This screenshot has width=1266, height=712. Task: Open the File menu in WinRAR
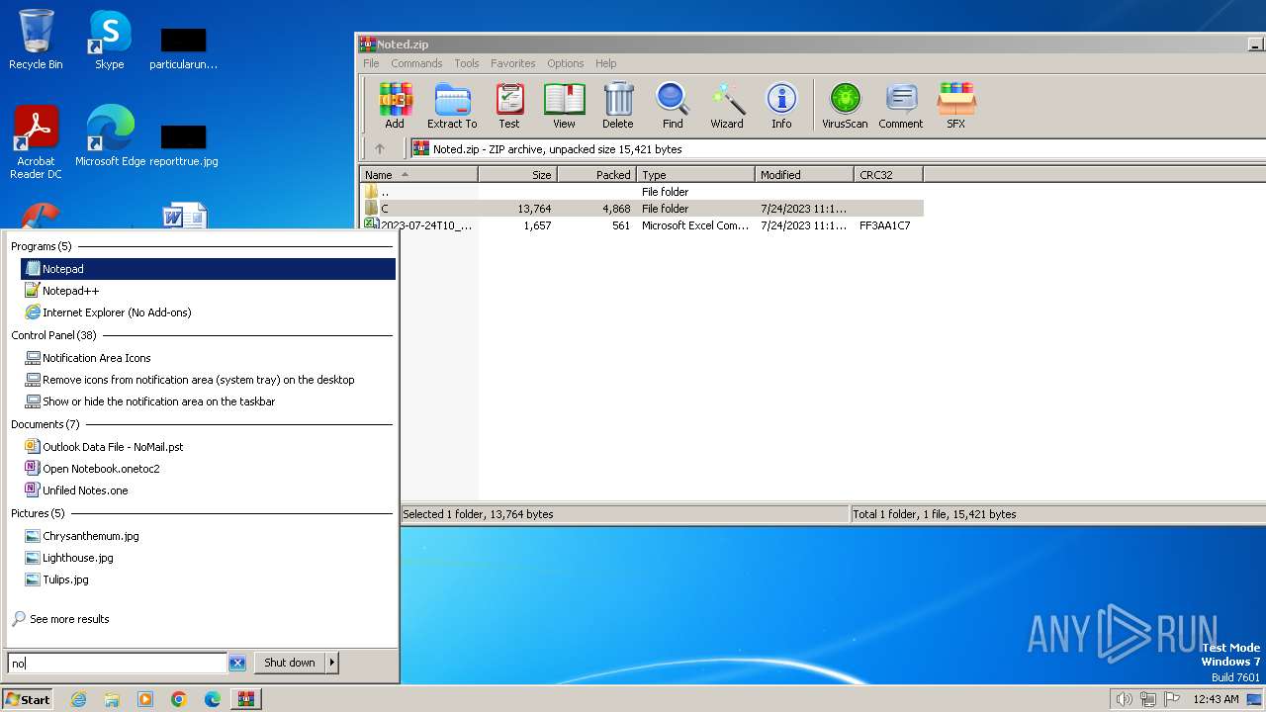pyautogui.click(x=371, y=63)
